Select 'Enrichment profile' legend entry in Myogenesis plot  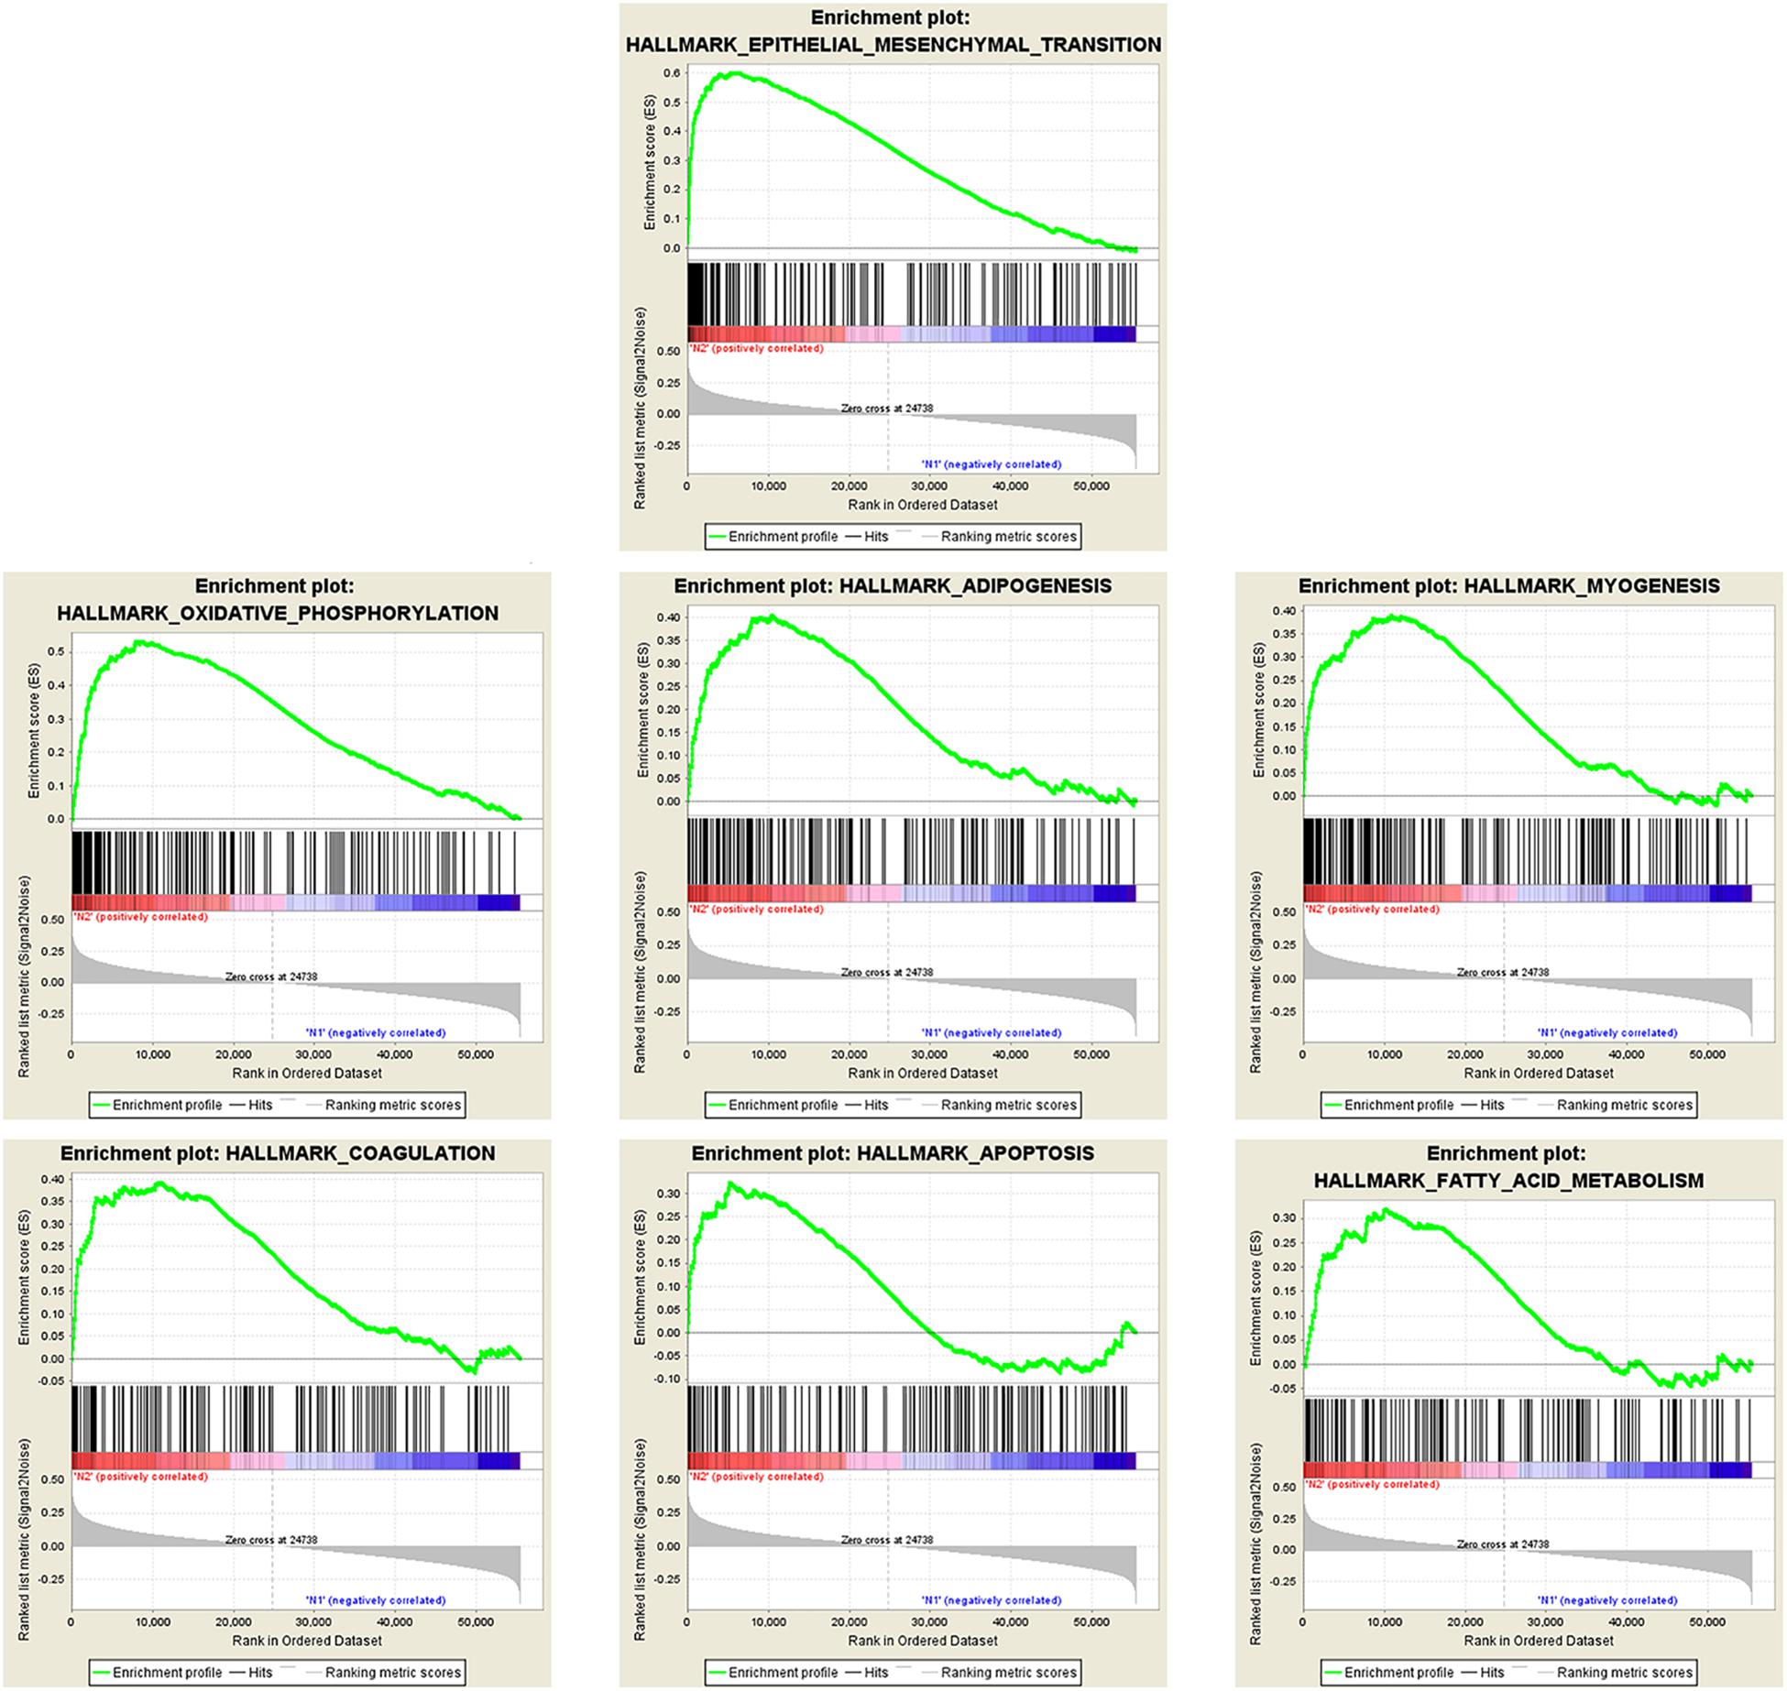click(1389, 1106)
